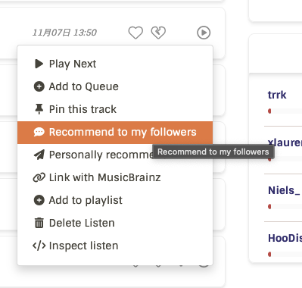Click the chain link MusicBrainz icon

39,177
